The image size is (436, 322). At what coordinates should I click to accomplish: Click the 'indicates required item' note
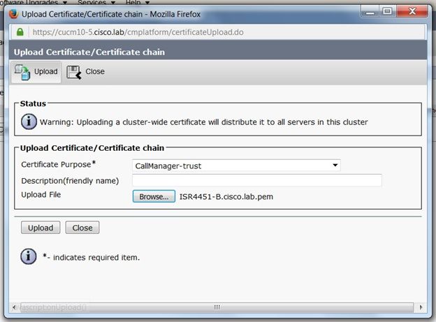92,257
